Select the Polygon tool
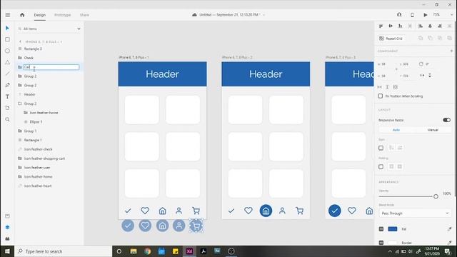The height and width of the screenshot is (257, 457). pos(7,62)
